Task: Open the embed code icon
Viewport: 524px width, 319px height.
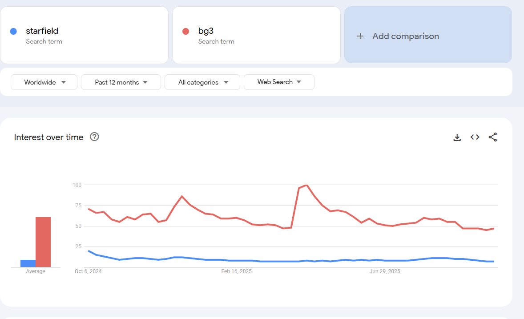Action: (475, 137)
